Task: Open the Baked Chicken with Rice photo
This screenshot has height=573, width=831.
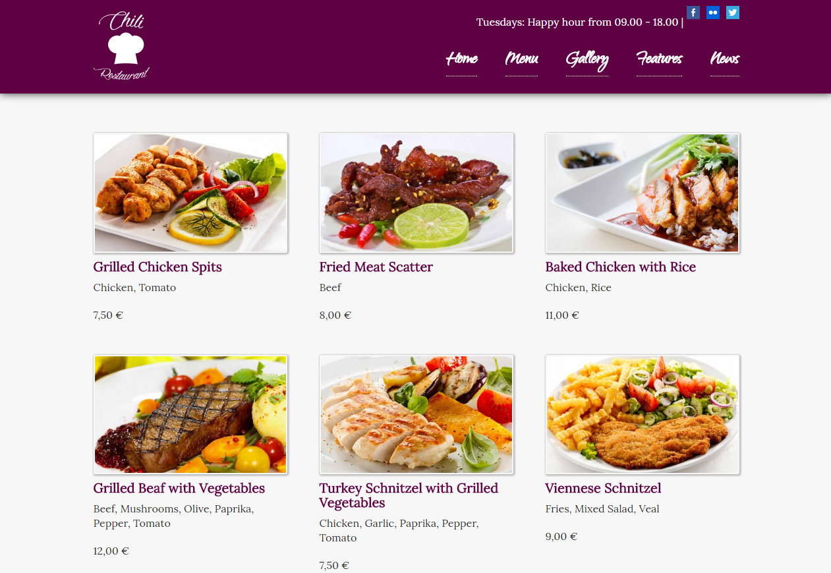Action: pos(643,193)
